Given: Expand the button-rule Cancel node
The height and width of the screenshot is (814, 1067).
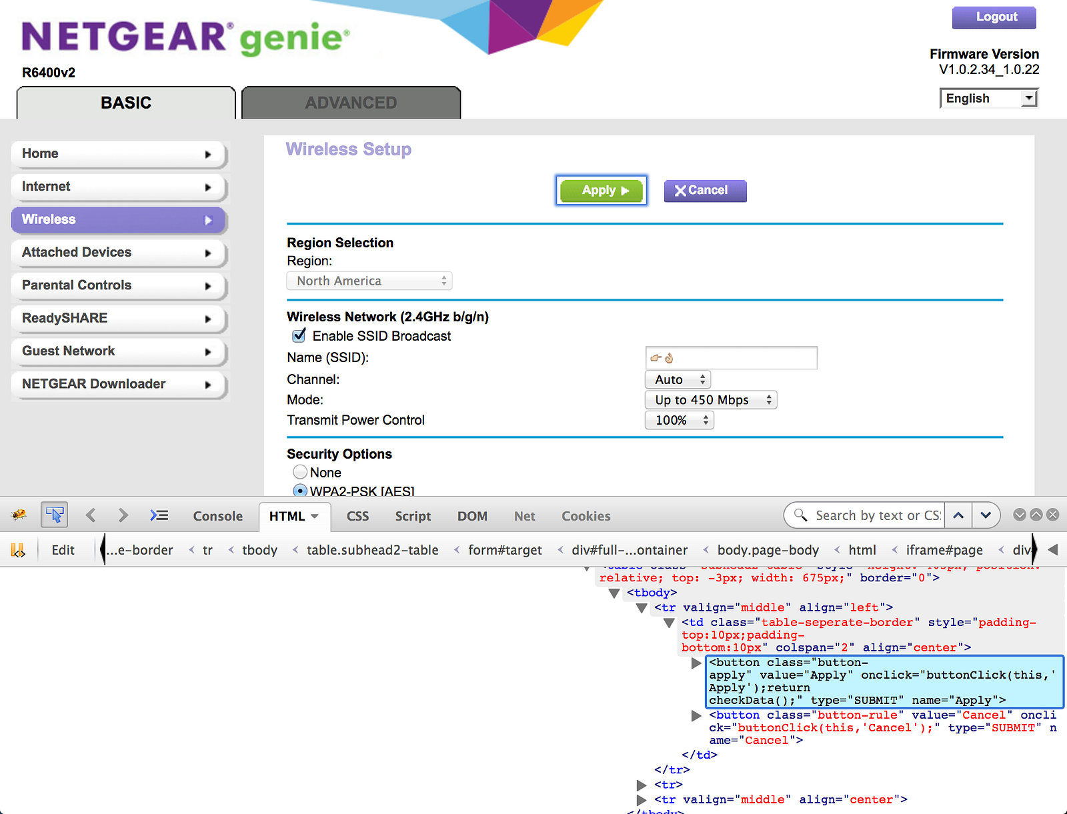Looking at the screenshot, I should coord(696,715).
